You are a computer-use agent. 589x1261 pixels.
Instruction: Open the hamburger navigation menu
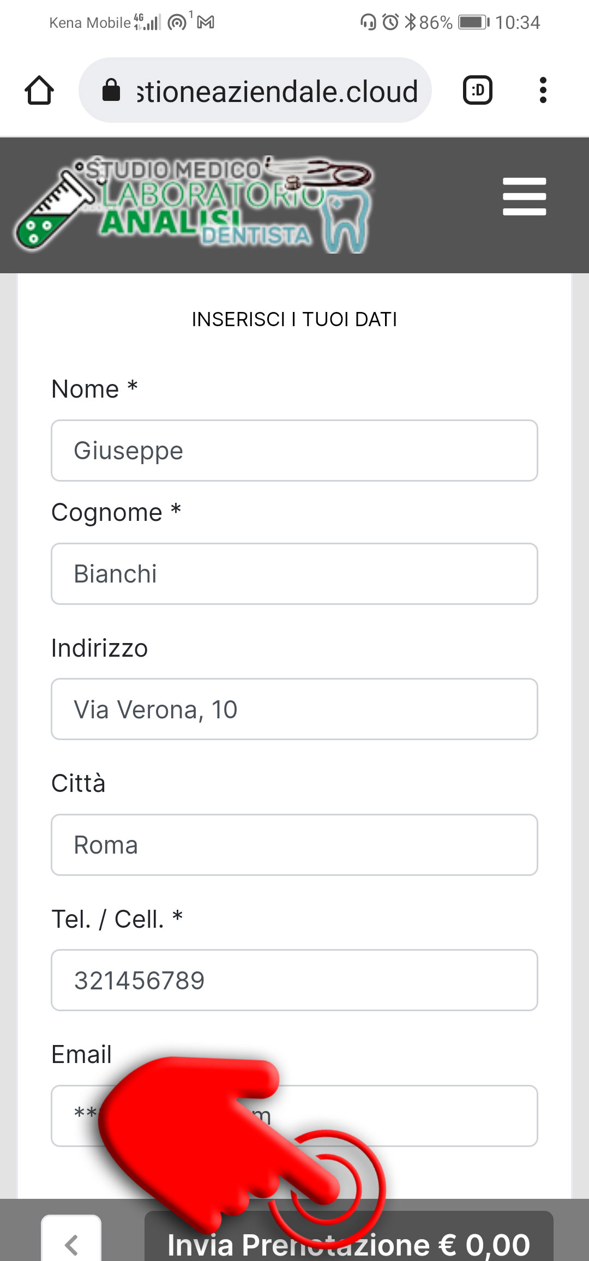524,196
